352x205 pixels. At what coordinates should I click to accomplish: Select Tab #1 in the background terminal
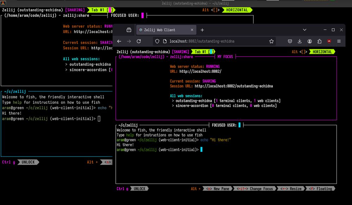pos(101,10)
